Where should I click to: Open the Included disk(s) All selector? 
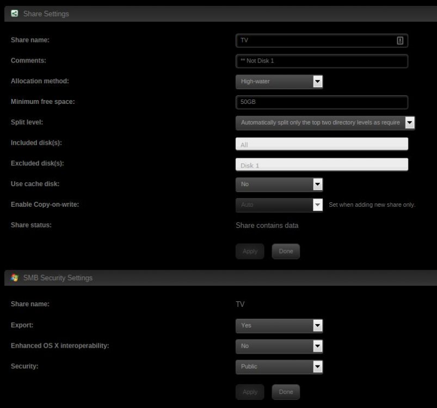(322, 144)
